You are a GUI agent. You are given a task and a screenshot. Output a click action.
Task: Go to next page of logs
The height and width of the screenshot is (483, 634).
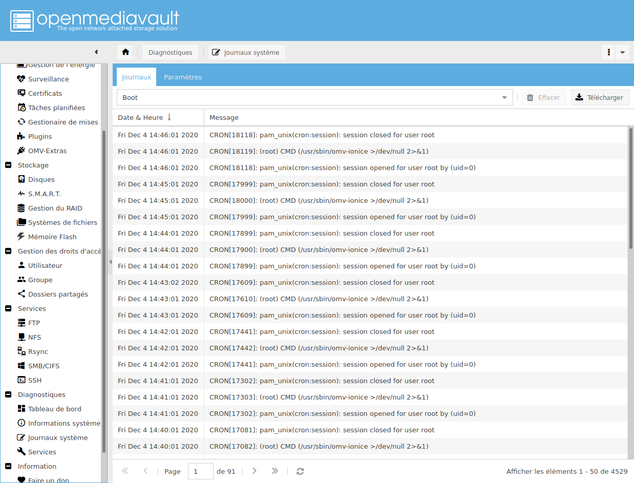point(255,471)
